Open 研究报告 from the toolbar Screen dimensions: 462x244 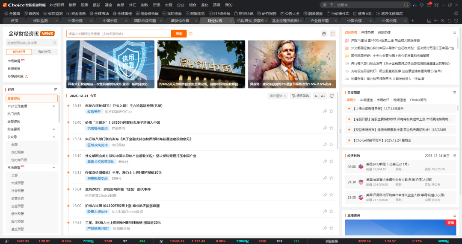click(267, 14)
